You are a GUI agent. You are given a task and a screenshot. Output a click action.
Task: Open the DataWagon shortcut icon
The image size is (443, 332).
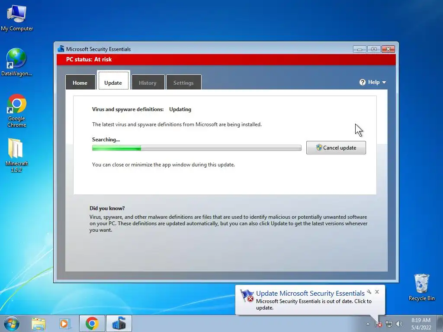click(x=16, y=62)
